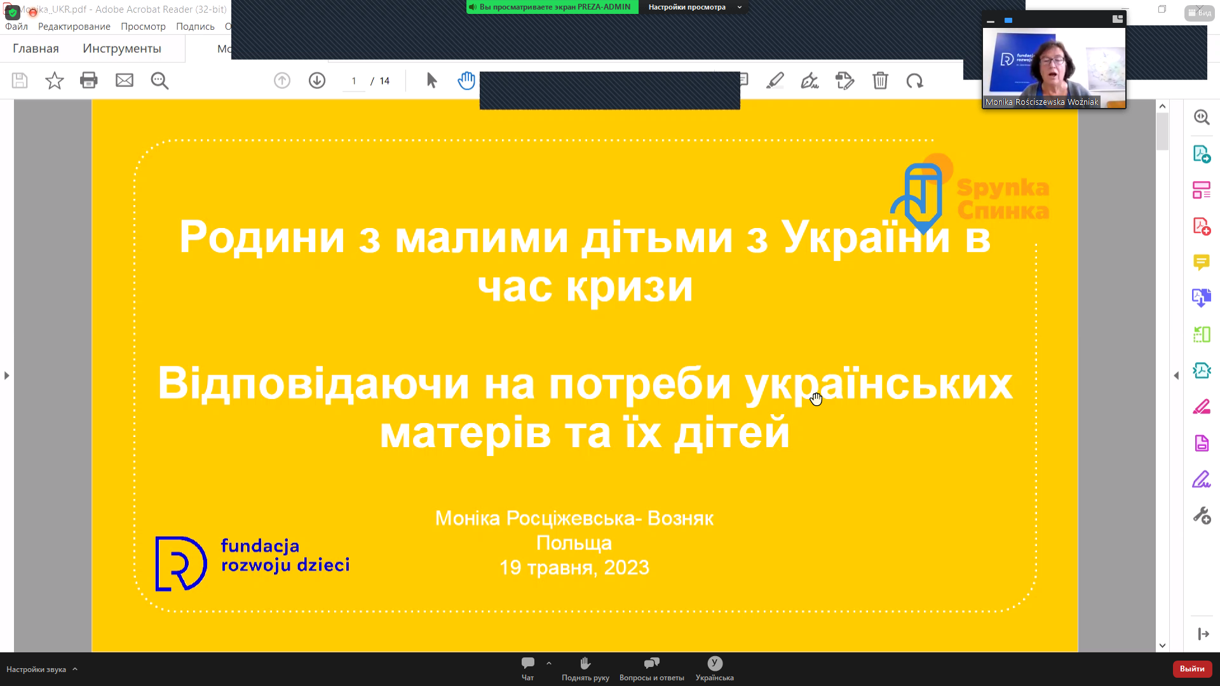
Task: Switch to the Инструменты tab
Action: [121, 48]
